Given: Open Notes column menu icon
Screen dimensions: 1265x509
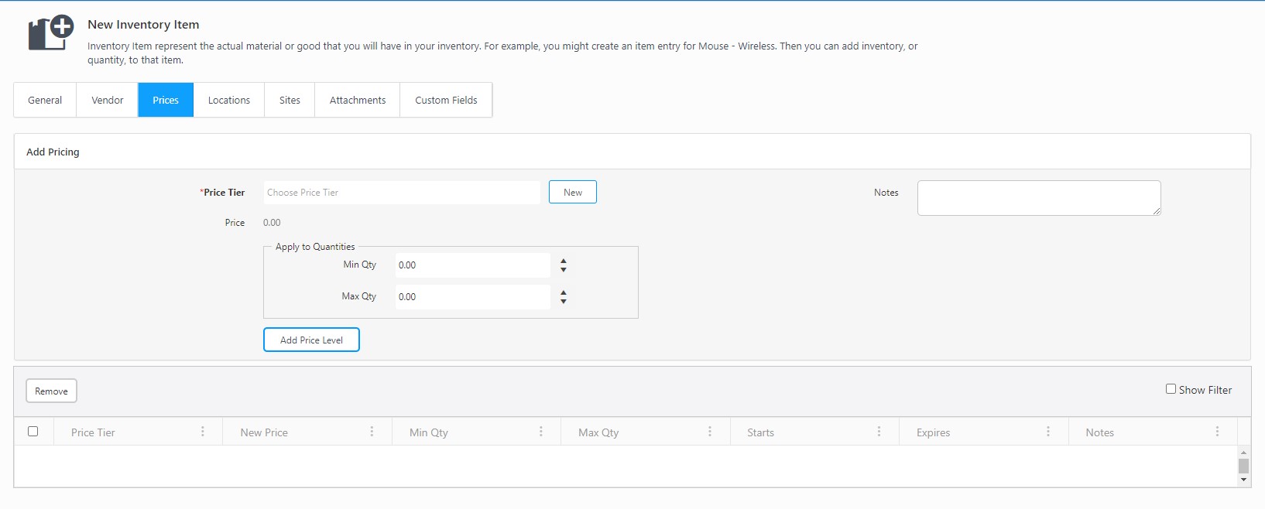Looking at the screenshot, I should click(1217, 432).
